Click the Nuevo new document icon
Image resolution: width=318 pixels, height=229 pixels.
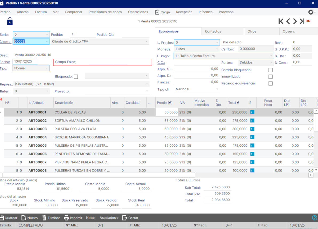(24, 218)
